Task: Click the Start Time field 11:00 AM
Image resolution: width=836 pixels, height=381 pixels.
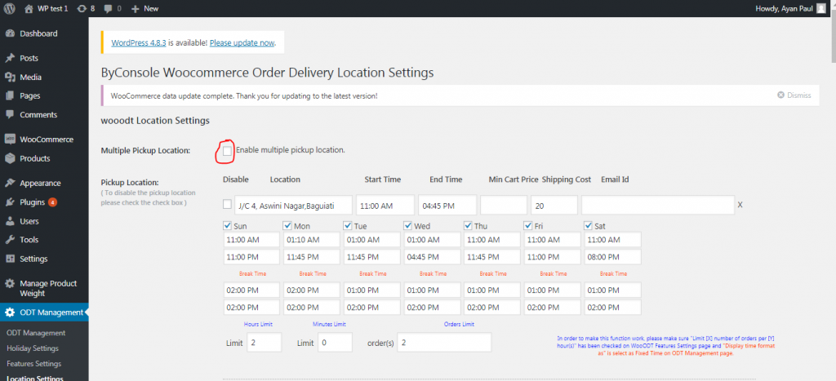Action: 385,205
